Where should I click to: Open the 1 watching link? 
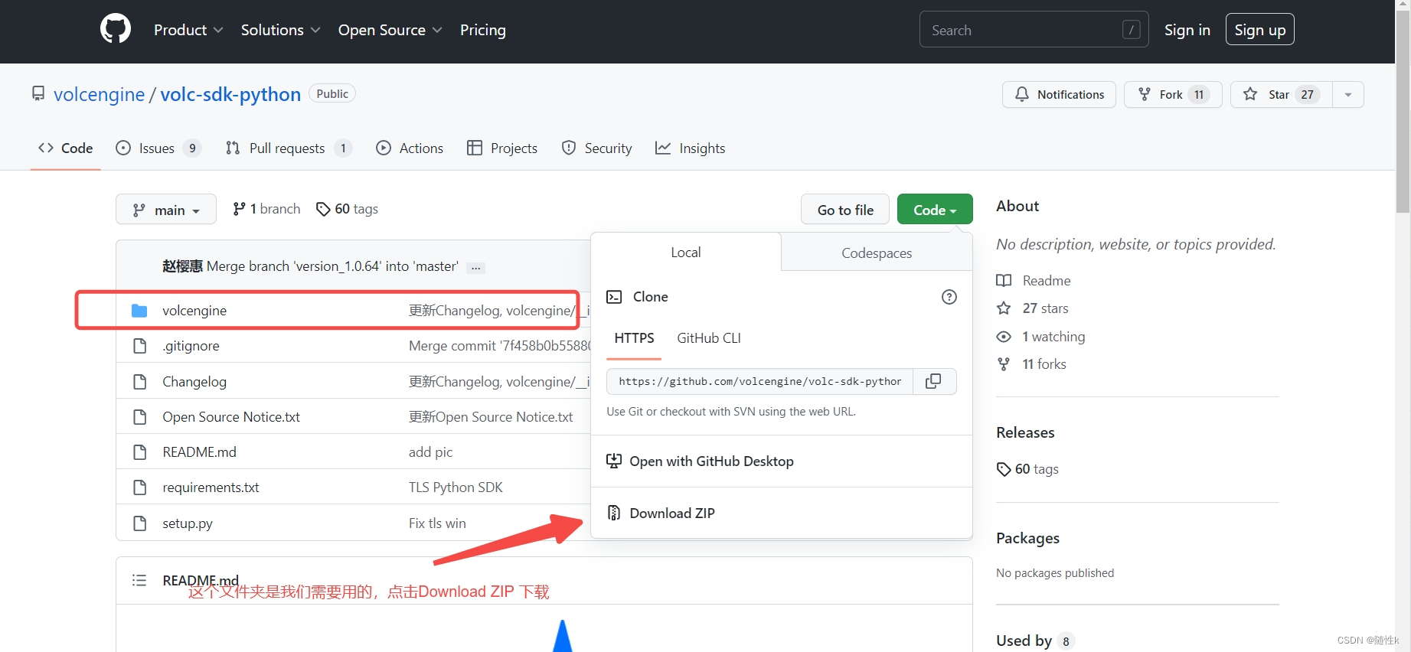pyautogui.click(x=1040, y=336)
